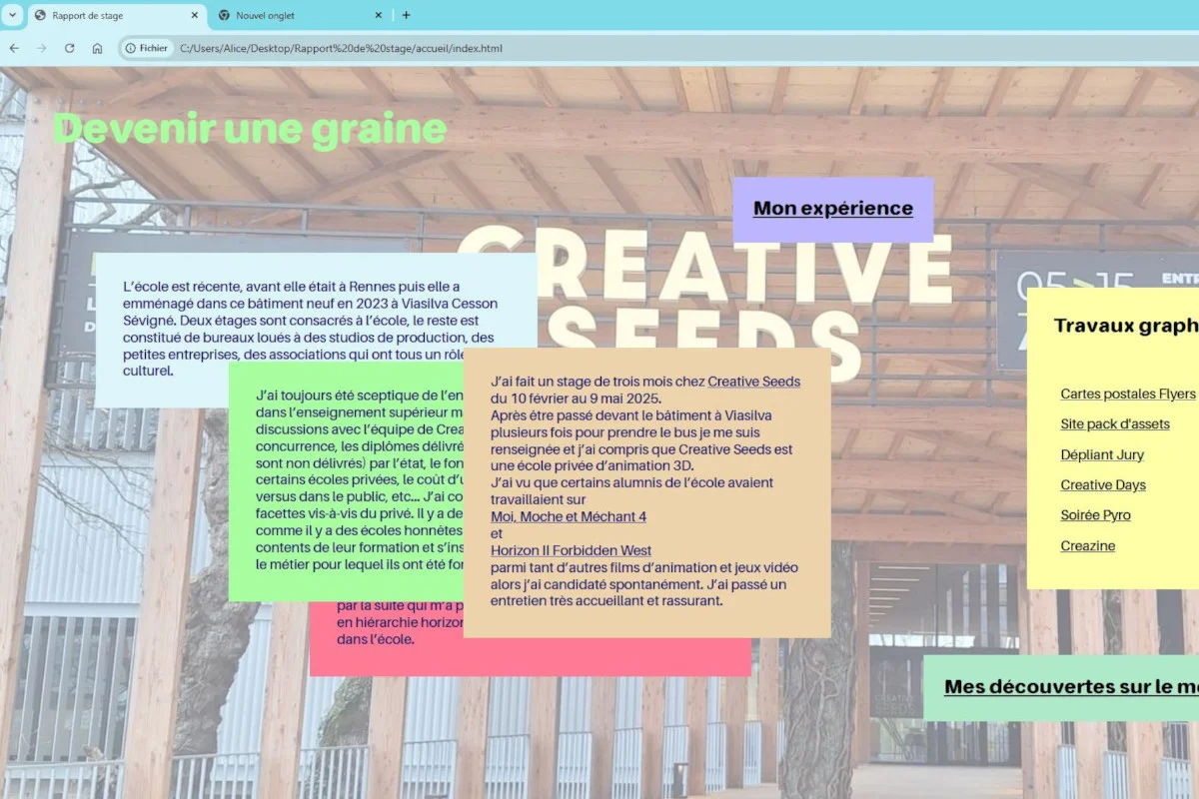Follow the Creative Seeds text link
Image resolution: width=1199 pixels, height=799 pixels.
tap(753, 382)
